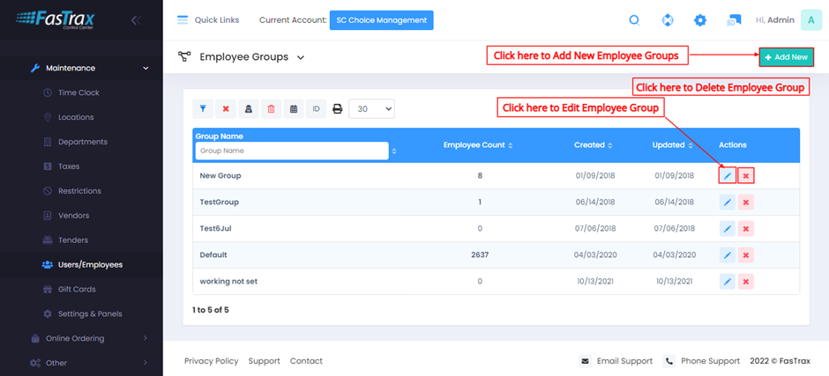The width and height of the screenshot is (829, 376).
Task: Open the chat messages icon in header
Action: [734, 20]
